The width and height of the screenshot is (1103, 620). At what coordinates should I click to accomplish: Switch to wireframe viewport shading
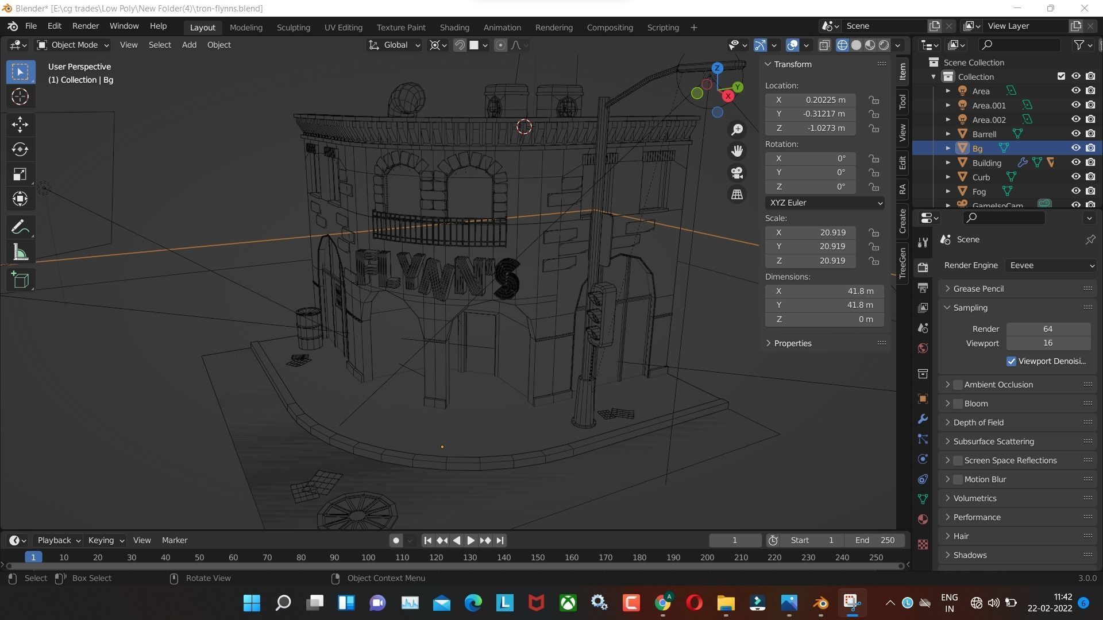coord(842,45)
